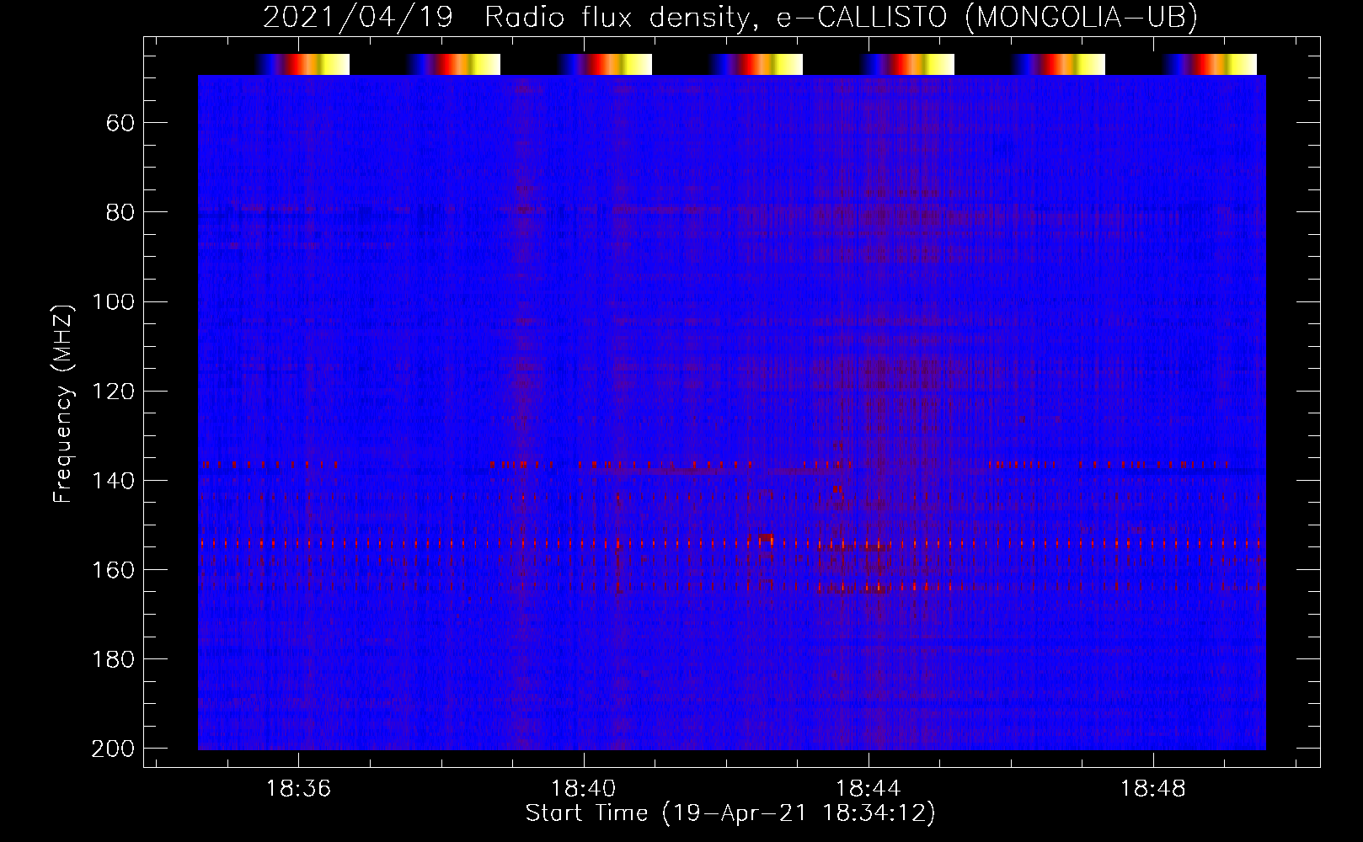The image size is (1363, 842).
Task: Click the 'Frequency (MHZ)' axis label
Action: point(63,403)
